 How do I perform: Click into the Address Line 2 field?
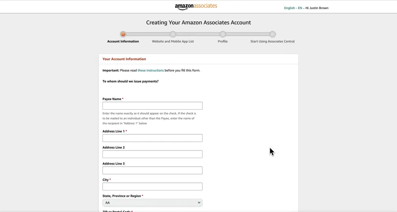(152, 154)
